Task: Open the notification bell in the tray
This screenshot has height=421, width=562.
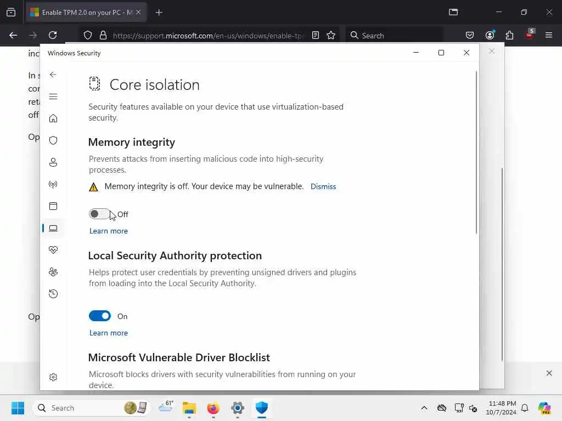Action: pyautogui.click(x=525, y=408)
